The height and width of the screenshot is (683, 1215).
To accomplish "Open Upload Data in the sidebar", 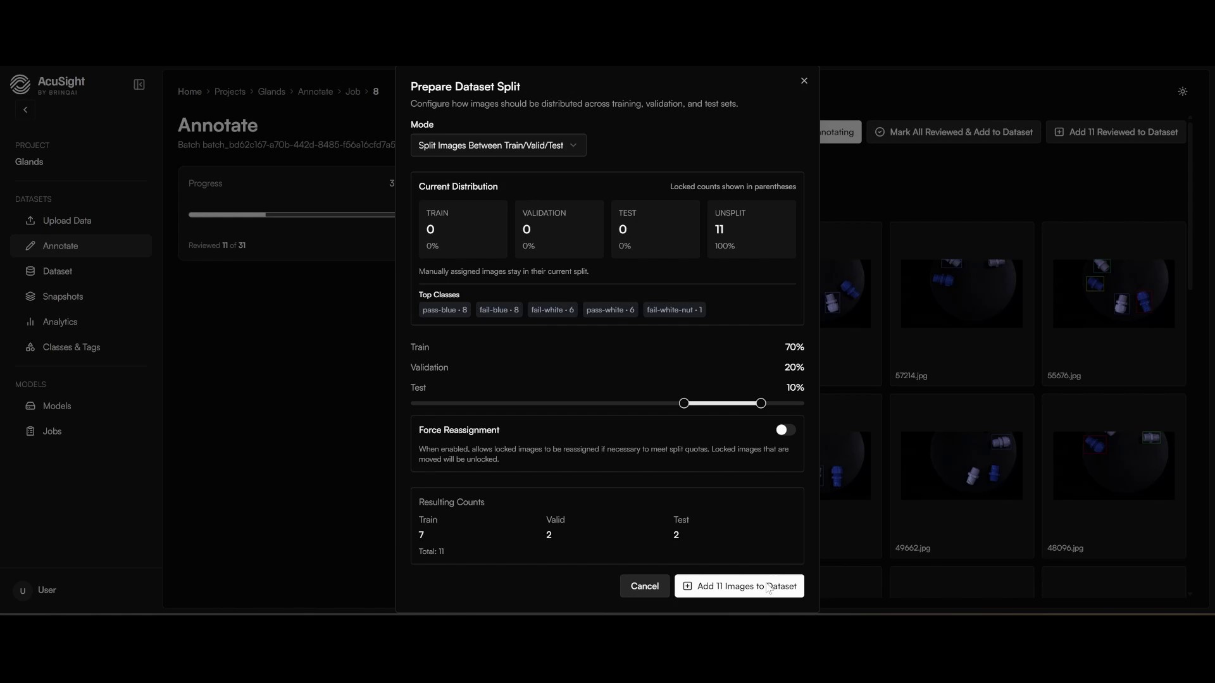I will (x=81, y=221).
